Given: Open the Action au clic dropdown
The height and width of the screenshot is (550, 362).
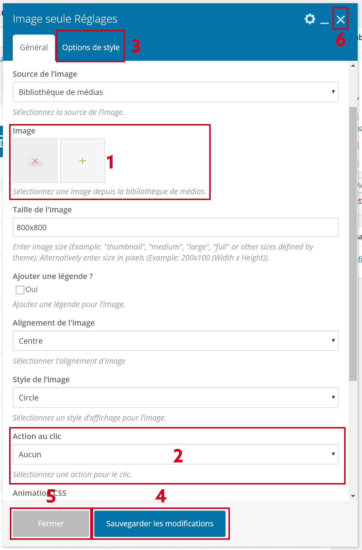Looking at the screenshot, I should point(175,454).
